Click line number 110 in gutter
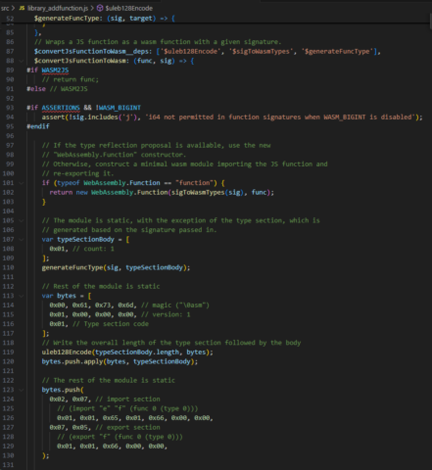This screenshot has height=470, width=432. click(x=8, y=267)
